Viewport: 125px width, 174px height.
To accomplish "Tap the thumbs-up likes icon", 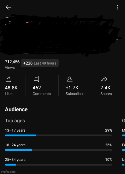I will coord(8,79).
